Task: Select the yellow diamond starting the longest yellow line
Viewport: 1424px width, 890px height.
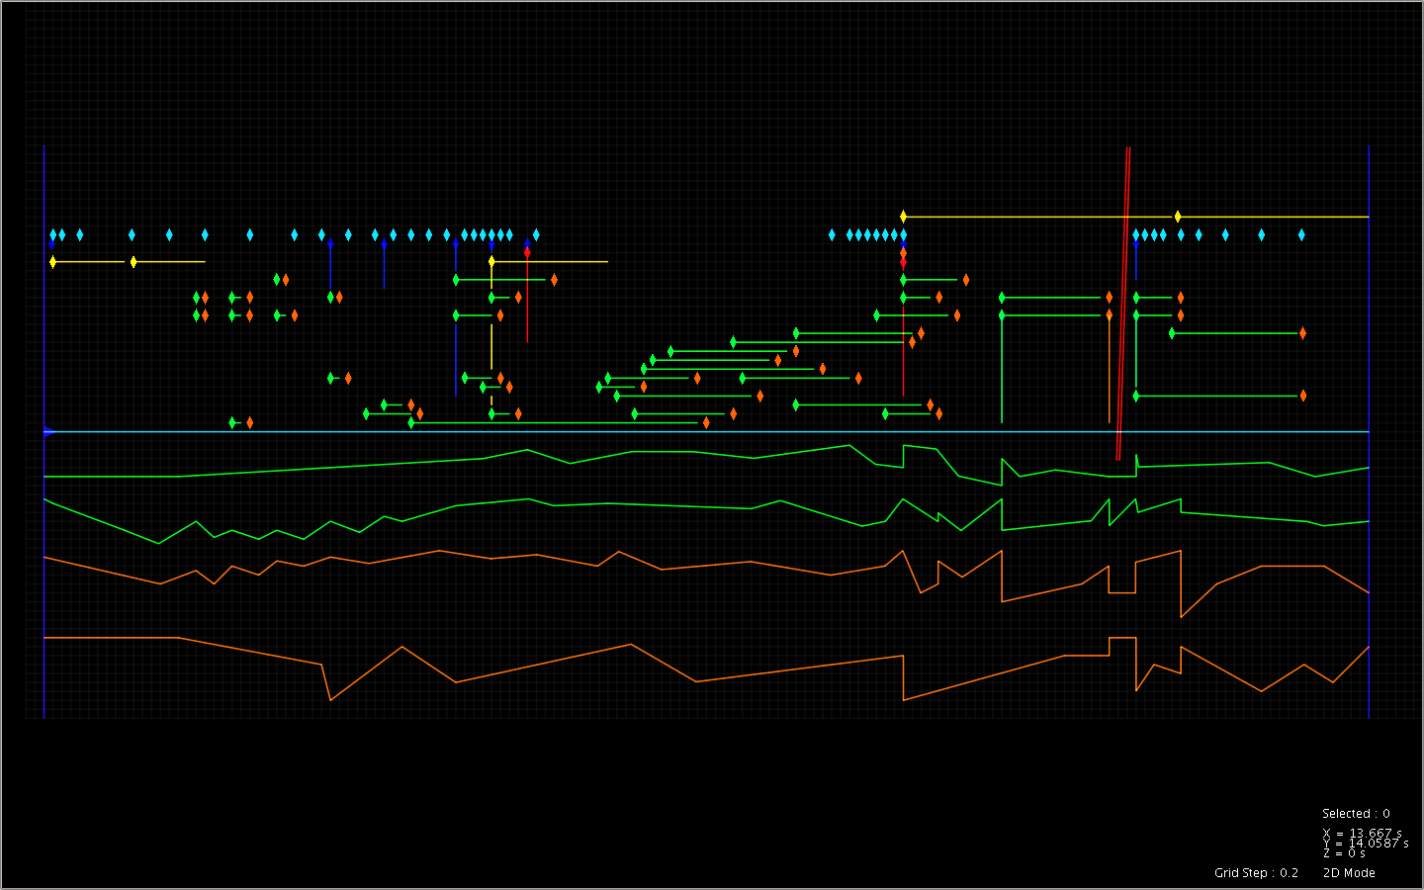Action: [903, 217]
